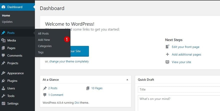
Task: Open the 10 Pages link
Action: point(97,88)
